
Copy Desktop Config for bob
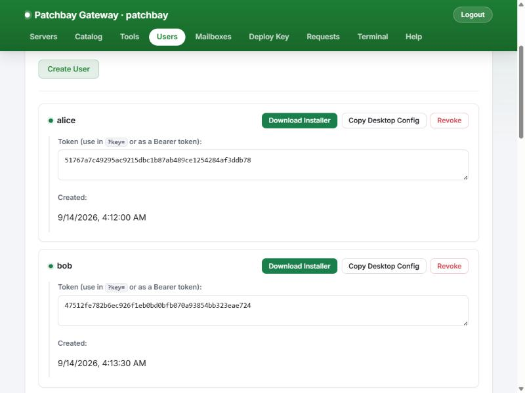pos(384,266)
